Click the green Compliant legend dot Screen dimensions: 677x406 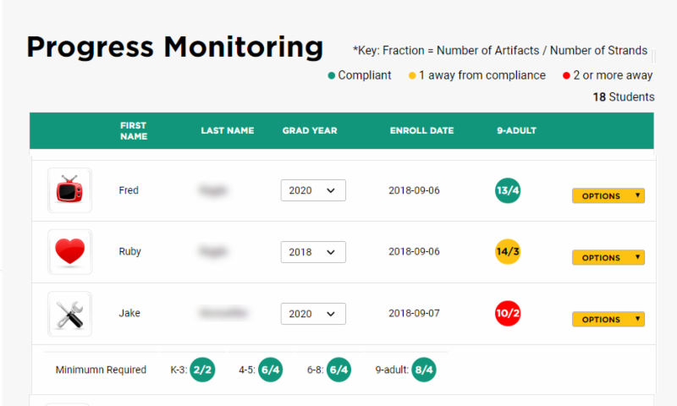pyautogui.click(x=332, y=76)
